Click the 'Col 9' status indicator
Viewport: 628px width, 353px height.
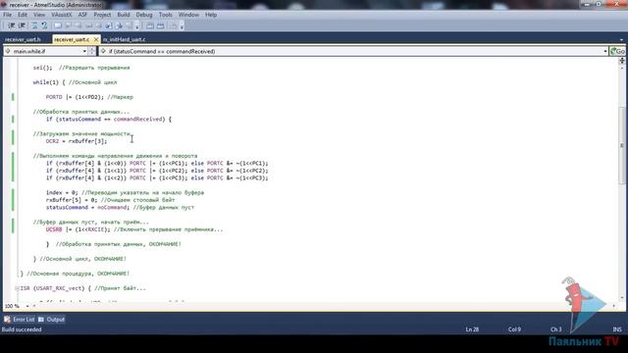pyautogui.click(x=514, y=329)
